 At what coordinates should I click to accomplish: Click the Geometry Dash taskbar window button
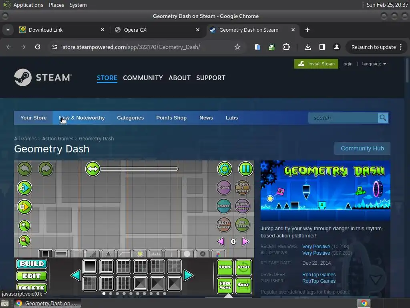pos(47,303)
